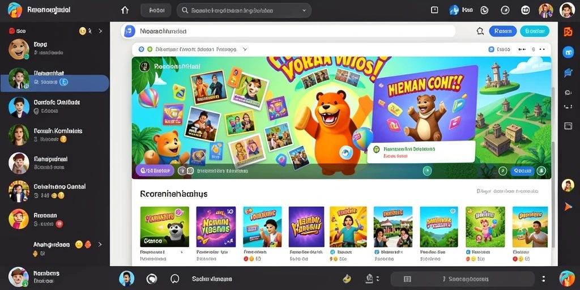The height and width of the screenshot is (290, 580).
Task: Open the building icon in the bottom bar
Action: pyautogui.click(x=369, y=279)
